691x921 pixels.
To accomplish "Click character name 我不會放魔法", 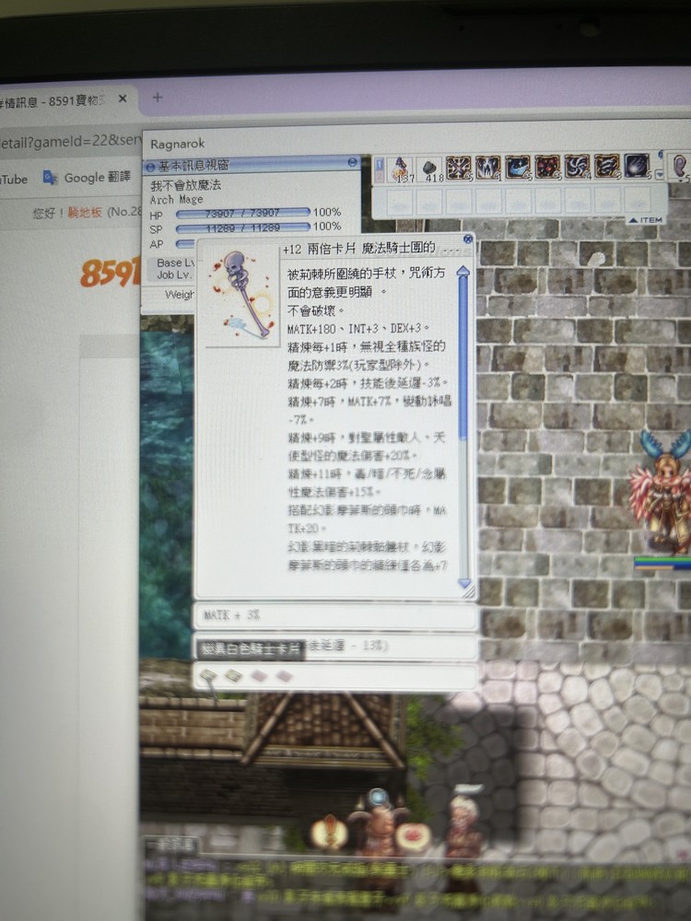I will [x=186, y=185].
